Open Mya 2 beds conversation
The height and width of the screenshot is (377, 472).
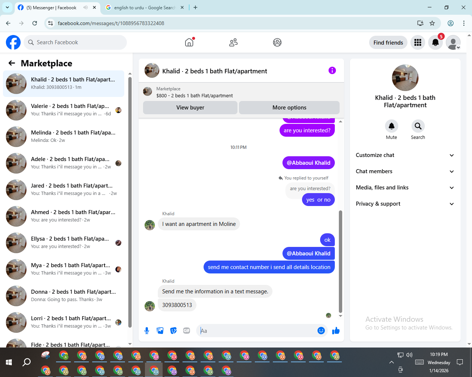(64, 269)
